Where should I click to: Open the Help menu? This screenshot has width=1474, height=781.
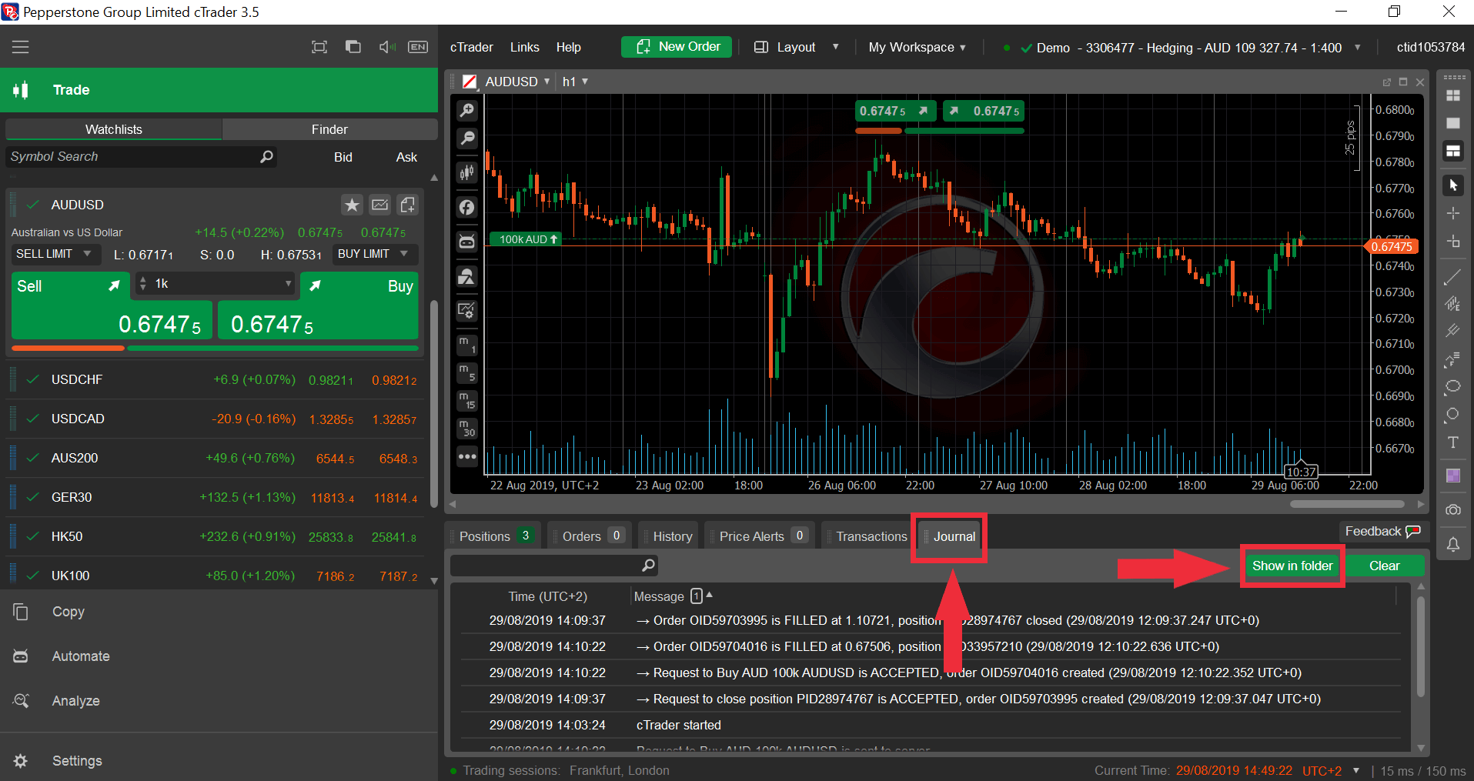tap(569, 47)
